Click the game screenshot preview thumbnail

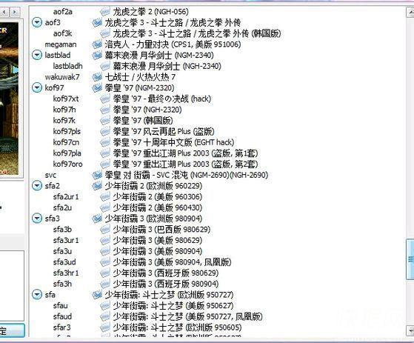(x=9, y=99)
